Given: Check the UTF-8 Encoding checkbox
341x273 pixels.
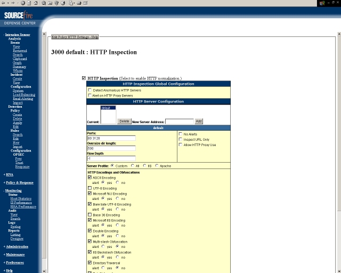Looking at the screenshot, I should coord(90,188).
